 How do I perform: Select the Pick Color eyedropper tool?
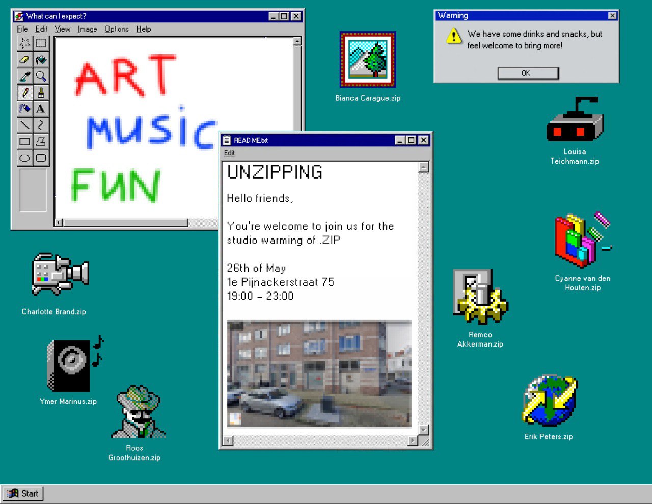pyautogui.click(x=24, y=76)
